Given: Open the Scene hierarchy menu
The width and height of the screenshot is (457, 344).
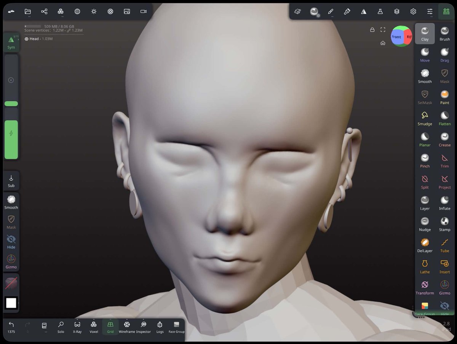Looking at the screenshot, I should coord(44,11).
